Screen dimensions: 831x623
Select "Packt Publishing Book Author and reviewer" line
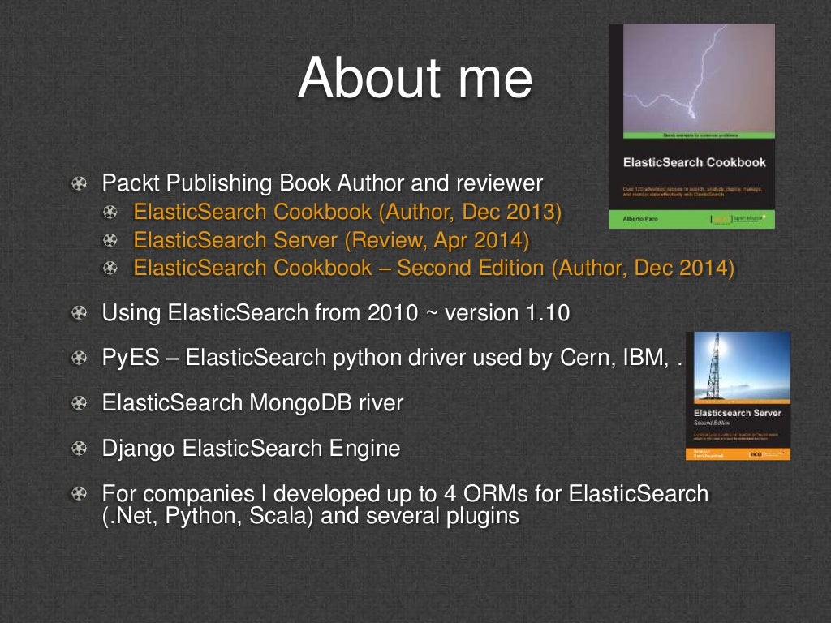pos(322,183)
